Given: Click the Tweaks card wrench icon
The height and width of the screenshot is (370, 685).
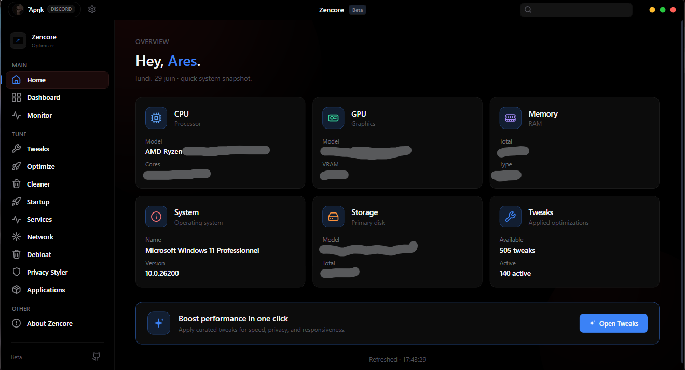Looking at the screenshot, I should coord(511,217).
